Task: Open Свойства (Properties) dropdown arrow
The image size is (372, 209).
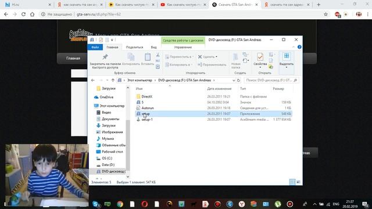Action: 260,67
